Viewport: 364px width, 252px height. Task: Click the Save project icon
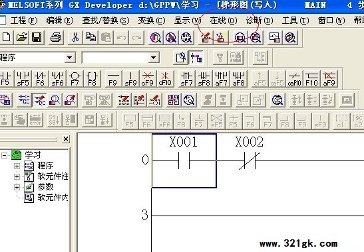pyautogui.click(x=37, y=37)
